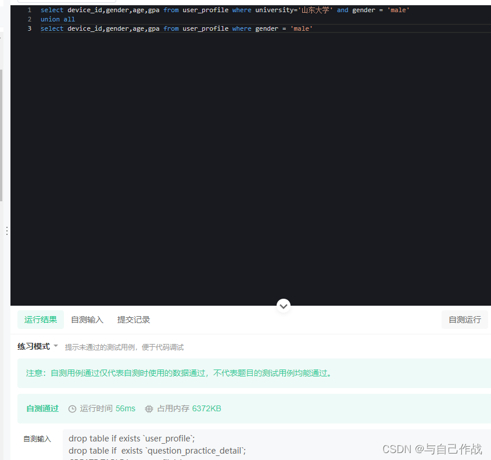Switch to the 自测输入 tab
Viewport: 491px width, 460px height.
pos(87,320)
